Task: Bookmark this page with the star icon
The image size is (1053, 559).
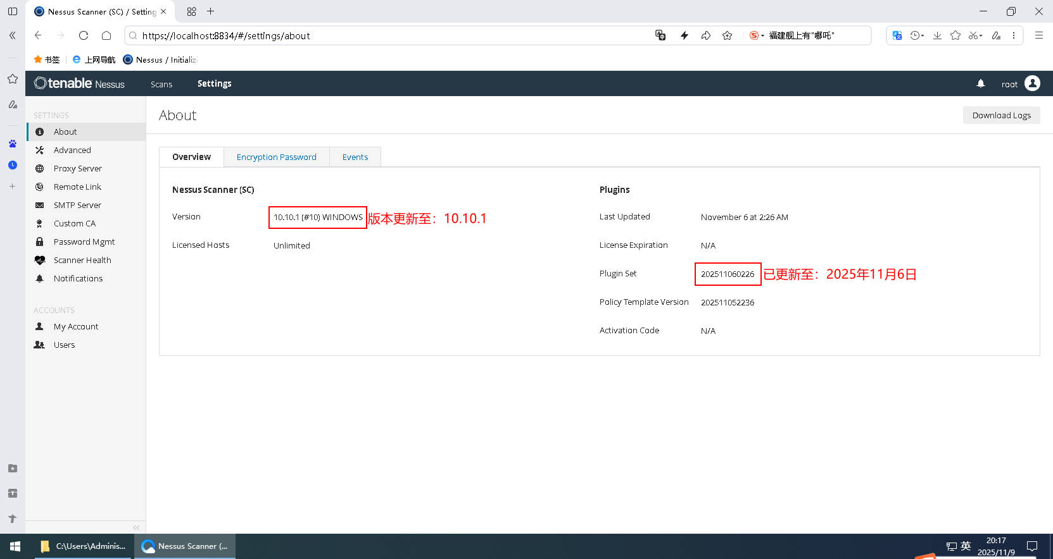Action: (x=727, y=35)
